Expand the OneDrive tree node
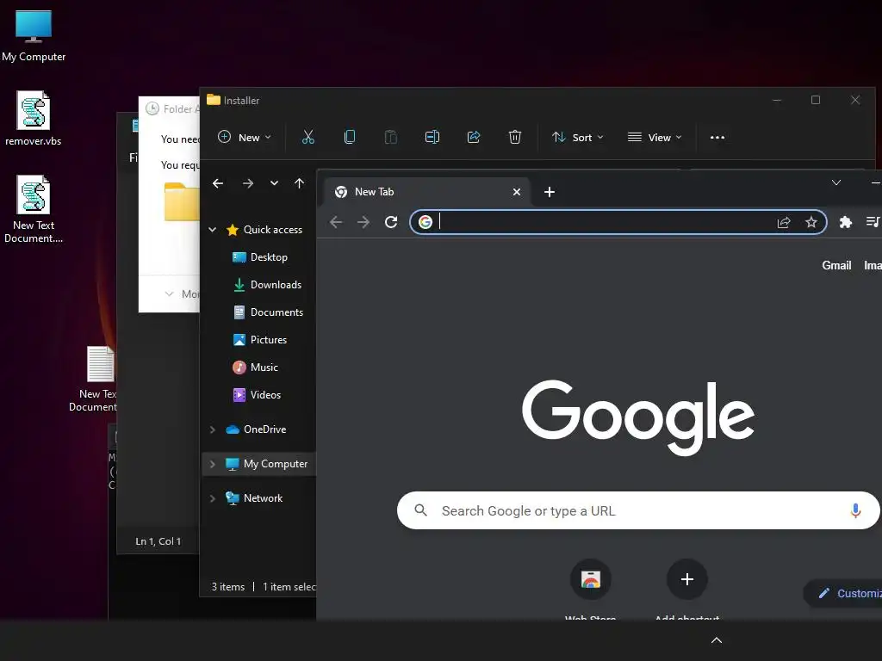 (x=213, y=429)
